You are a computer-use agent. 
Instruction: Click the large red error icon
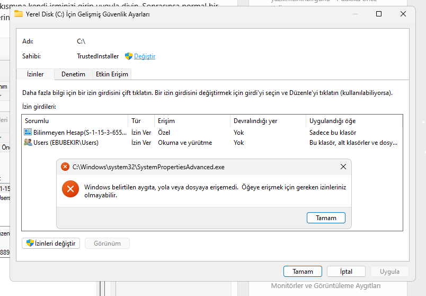coord(70,189)
